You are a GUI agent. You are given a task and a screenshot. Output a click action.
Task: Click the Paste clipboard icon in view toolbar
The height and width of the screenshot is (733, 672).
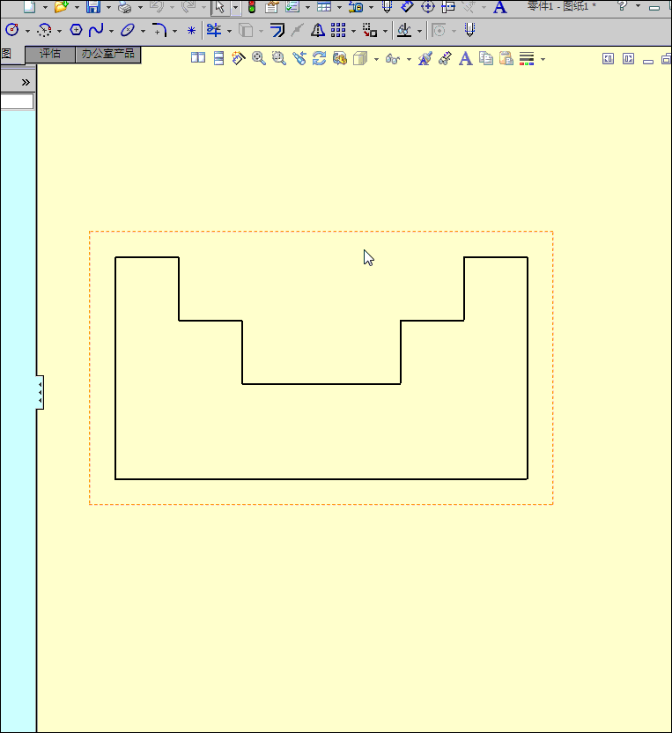click(506, 58)
